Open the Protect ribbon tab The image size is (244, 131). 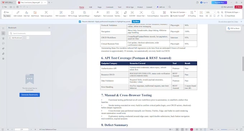point(140,7)
